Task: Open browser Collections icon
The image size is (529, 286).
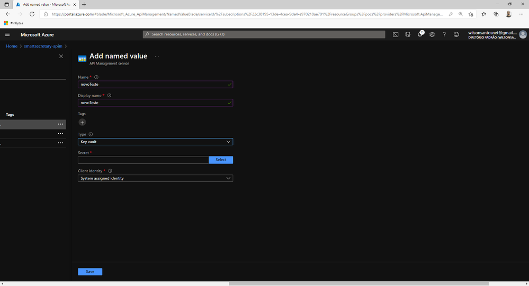Action: coord(496,14)
